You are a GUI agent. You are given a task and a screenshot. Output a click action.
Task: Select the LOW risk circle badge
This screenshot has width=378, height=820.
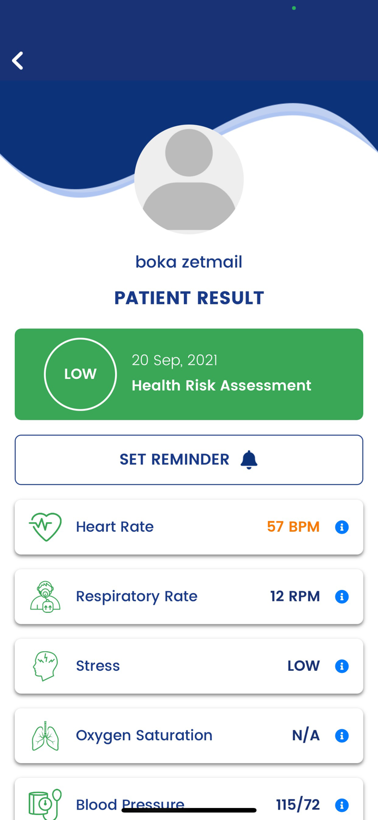click(x=80, y=374)
